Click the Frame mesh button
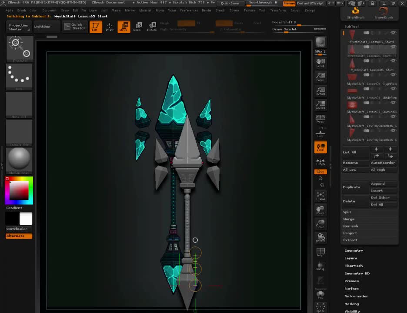This screenshot has height=313, width=407. click(x=320, y=196)
